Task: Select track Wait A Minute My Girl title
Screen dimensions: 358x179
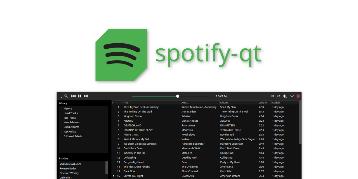Action: 136,139
